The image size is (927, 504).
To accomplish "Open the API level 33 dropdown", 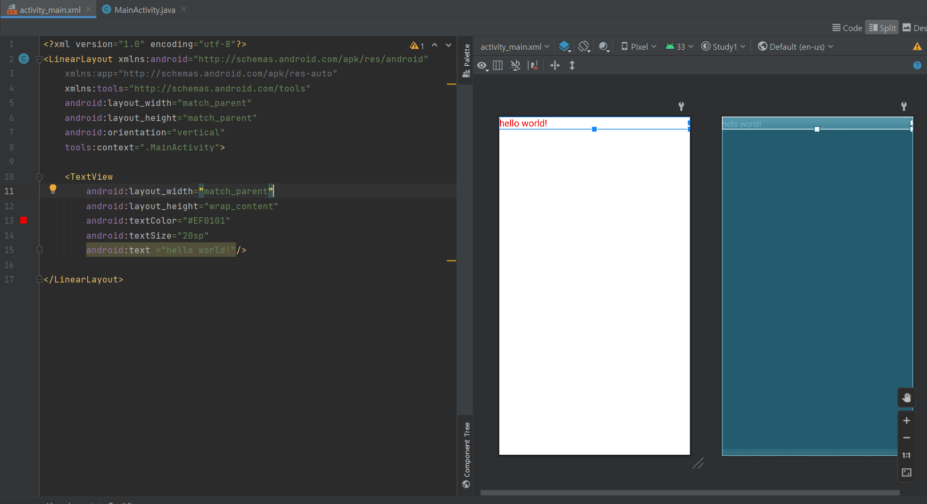I will [680, 47].
